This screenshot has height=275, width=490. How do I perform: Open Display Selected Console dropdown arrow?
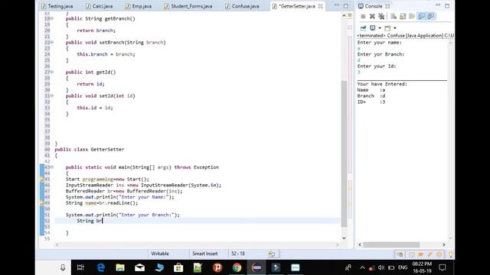coord(380,28)
